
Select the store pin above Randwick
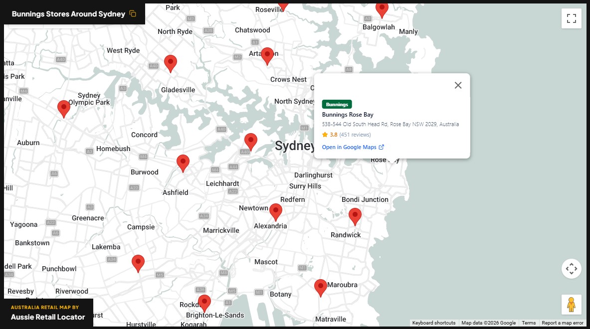point(355,217)
